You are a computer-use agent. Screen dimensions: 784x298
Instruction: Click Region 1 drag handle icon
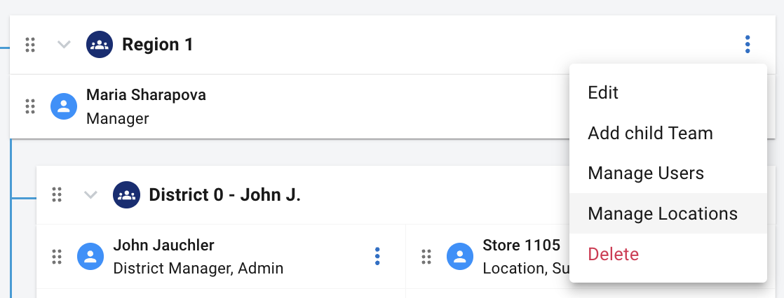pyautogui.click(x=30, y=45)
